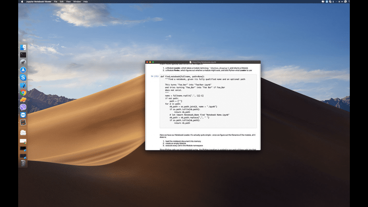368x207 pixels.
Task: Open the App Store dock icon
Action: 23,70
